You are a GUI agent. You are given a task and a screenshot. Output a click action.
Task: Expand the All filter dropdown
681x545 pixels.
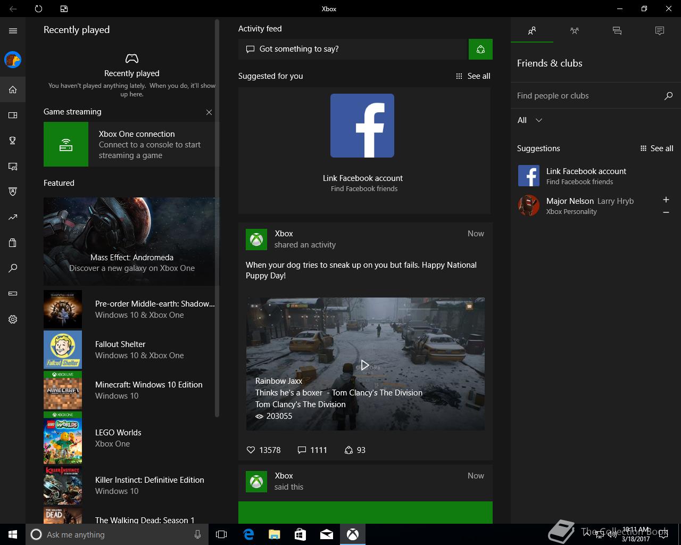coord(530,120)
